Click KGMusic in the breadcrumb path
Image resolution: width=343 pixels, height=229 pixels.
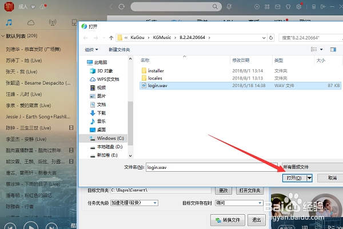162,37
